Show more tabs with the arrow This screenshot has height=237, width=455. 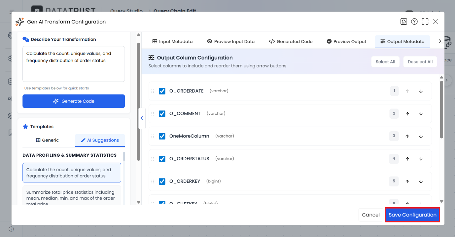click(441, 41)
